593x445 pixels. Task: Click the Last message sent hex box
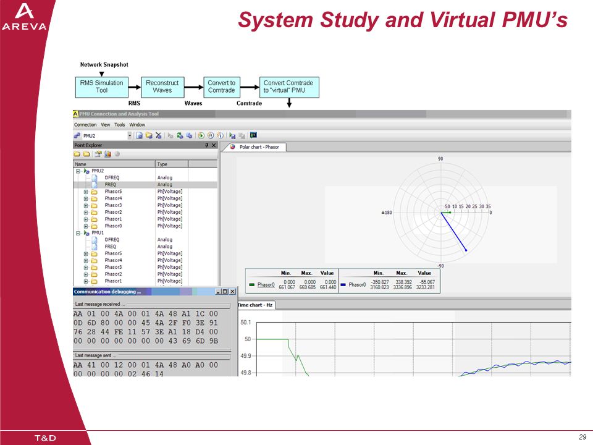[151, 368]
